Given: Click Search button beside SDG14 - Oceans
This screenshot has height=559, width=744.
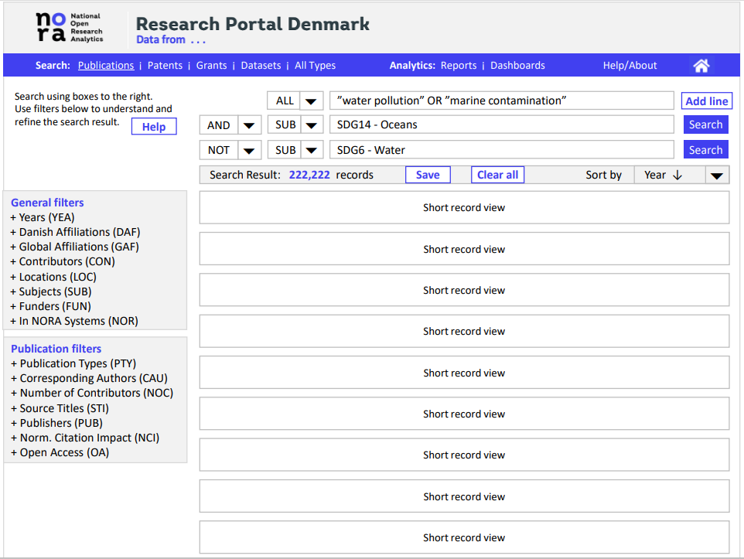Looking at the screenshot, I should pos(705,125).
